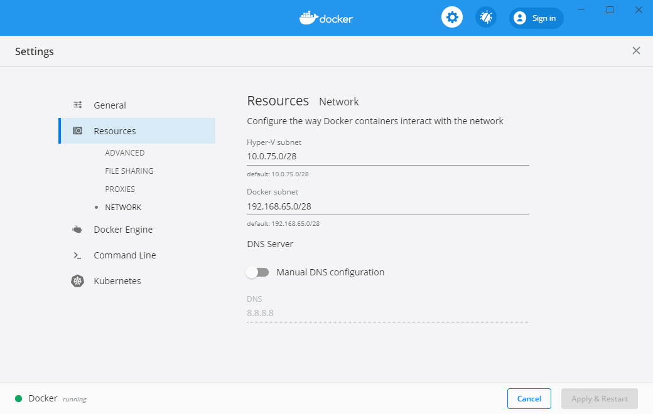Select the Resources section

137,130
